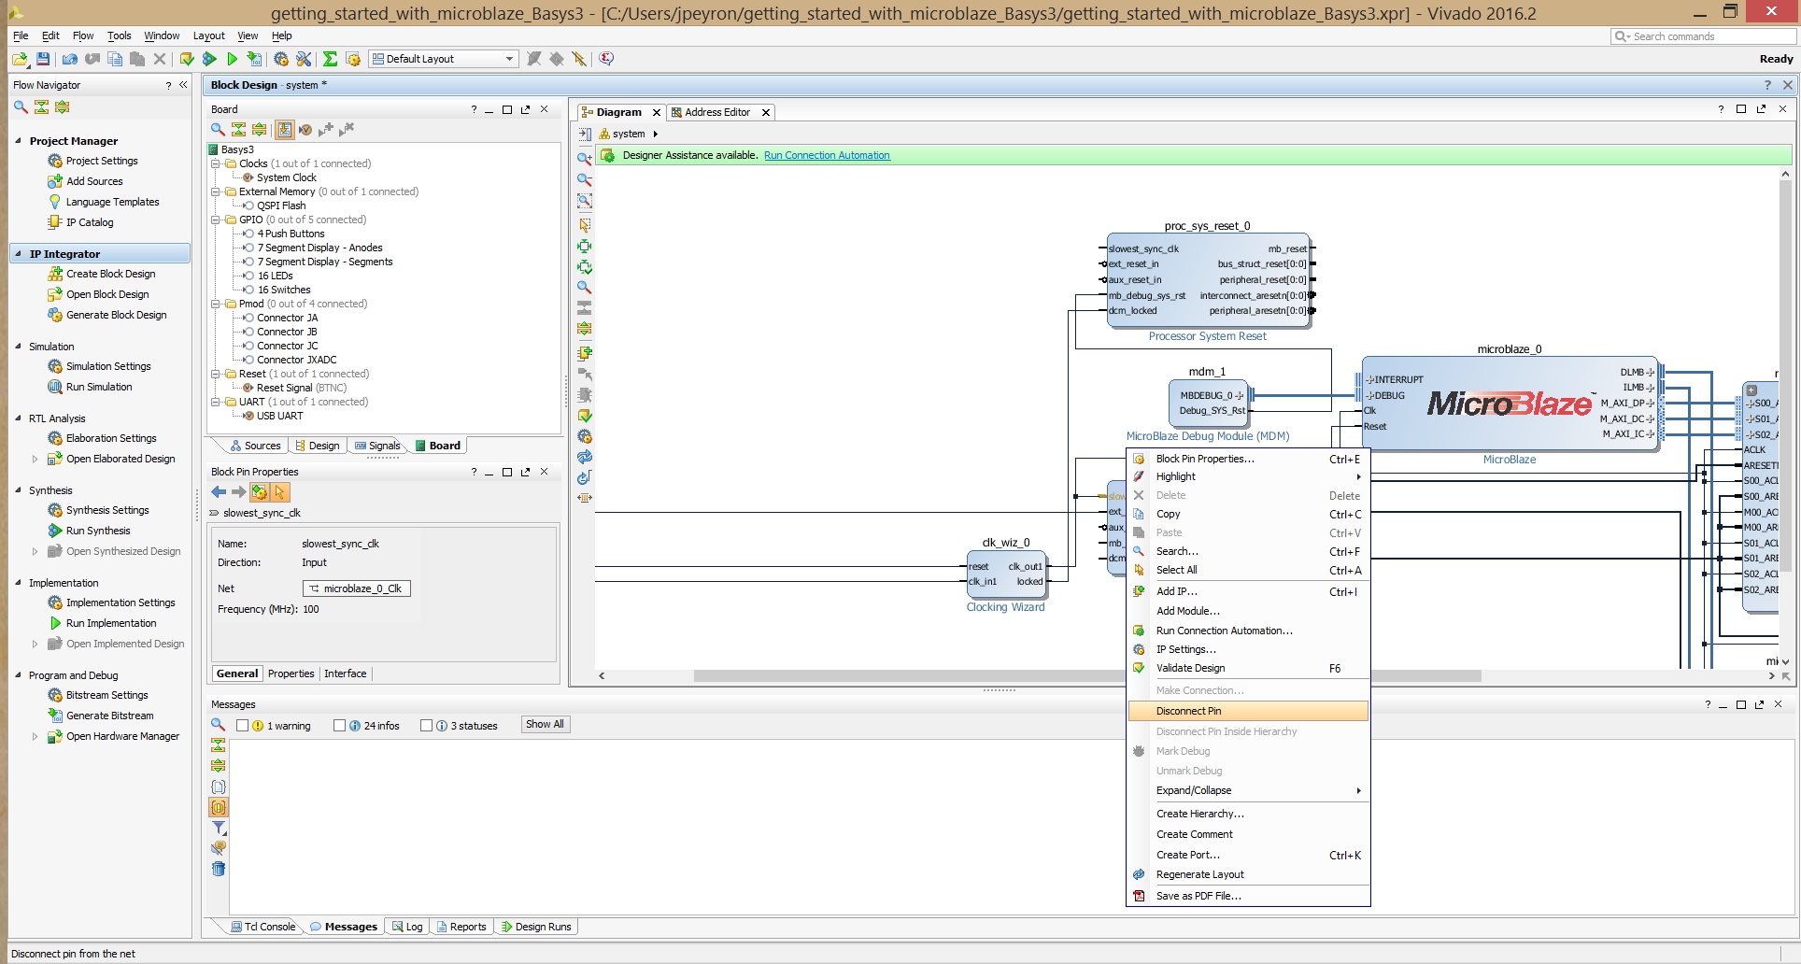Click the Show All button
Screen dimensions: 1801x964
click(x=545, y=725)
